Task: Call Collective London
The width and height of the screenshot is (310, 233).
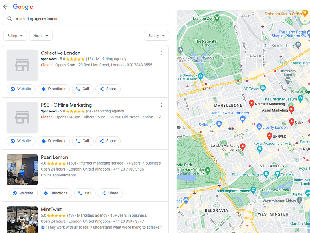Action: pyautogui.click(x=83, y=89)
